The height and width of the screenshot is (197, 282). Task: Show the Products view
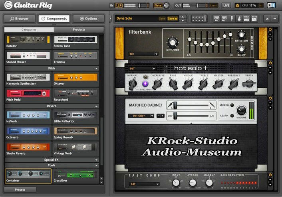79,30
